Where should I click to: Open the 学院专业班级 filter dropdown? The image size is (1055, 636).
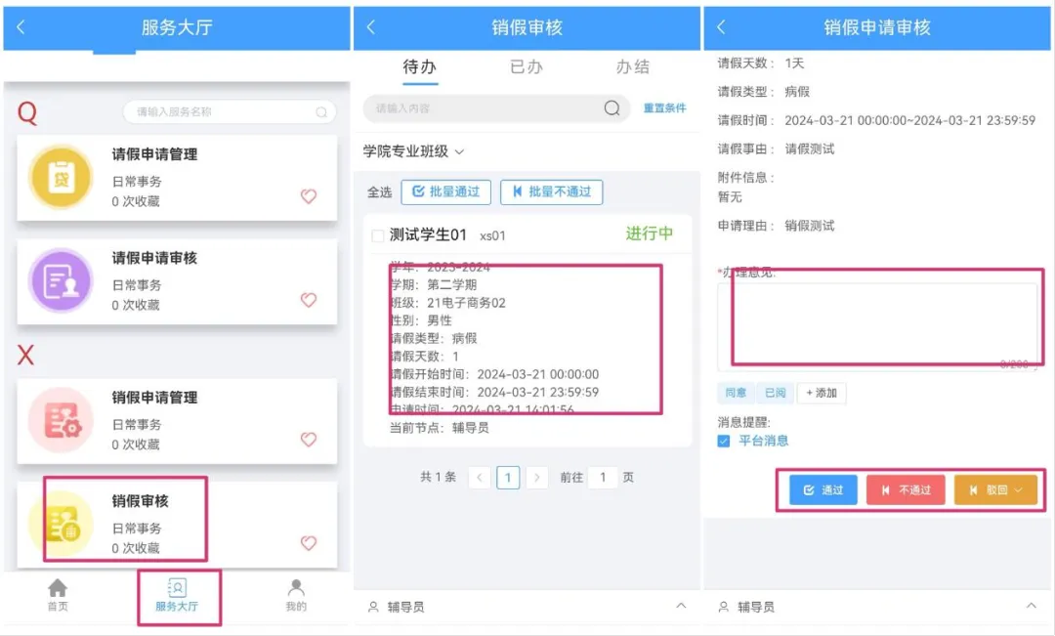point(411,152)
